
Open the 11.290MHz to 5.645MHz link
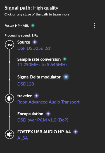pos(42,65)
